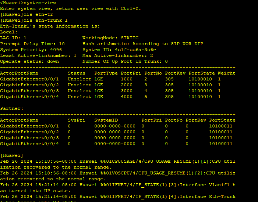The width and height of the screenshot is (258, 202).
Task: Select the PortPri value 3000
Action: point(127,91)
